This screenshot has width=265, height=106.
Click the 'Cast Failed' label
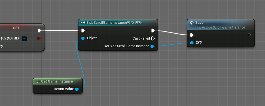tap(141, 38)
